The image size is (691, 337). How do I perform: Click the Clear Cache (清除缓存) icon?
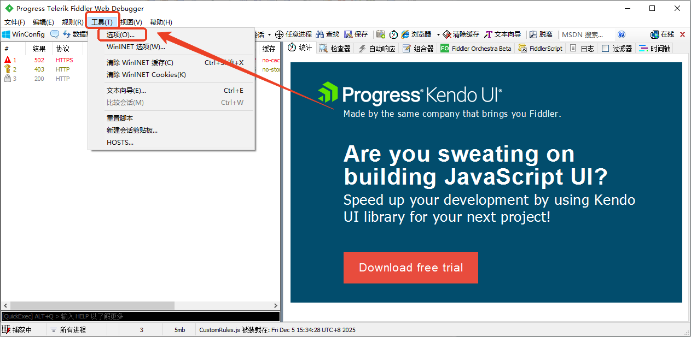tap(447, 34)
